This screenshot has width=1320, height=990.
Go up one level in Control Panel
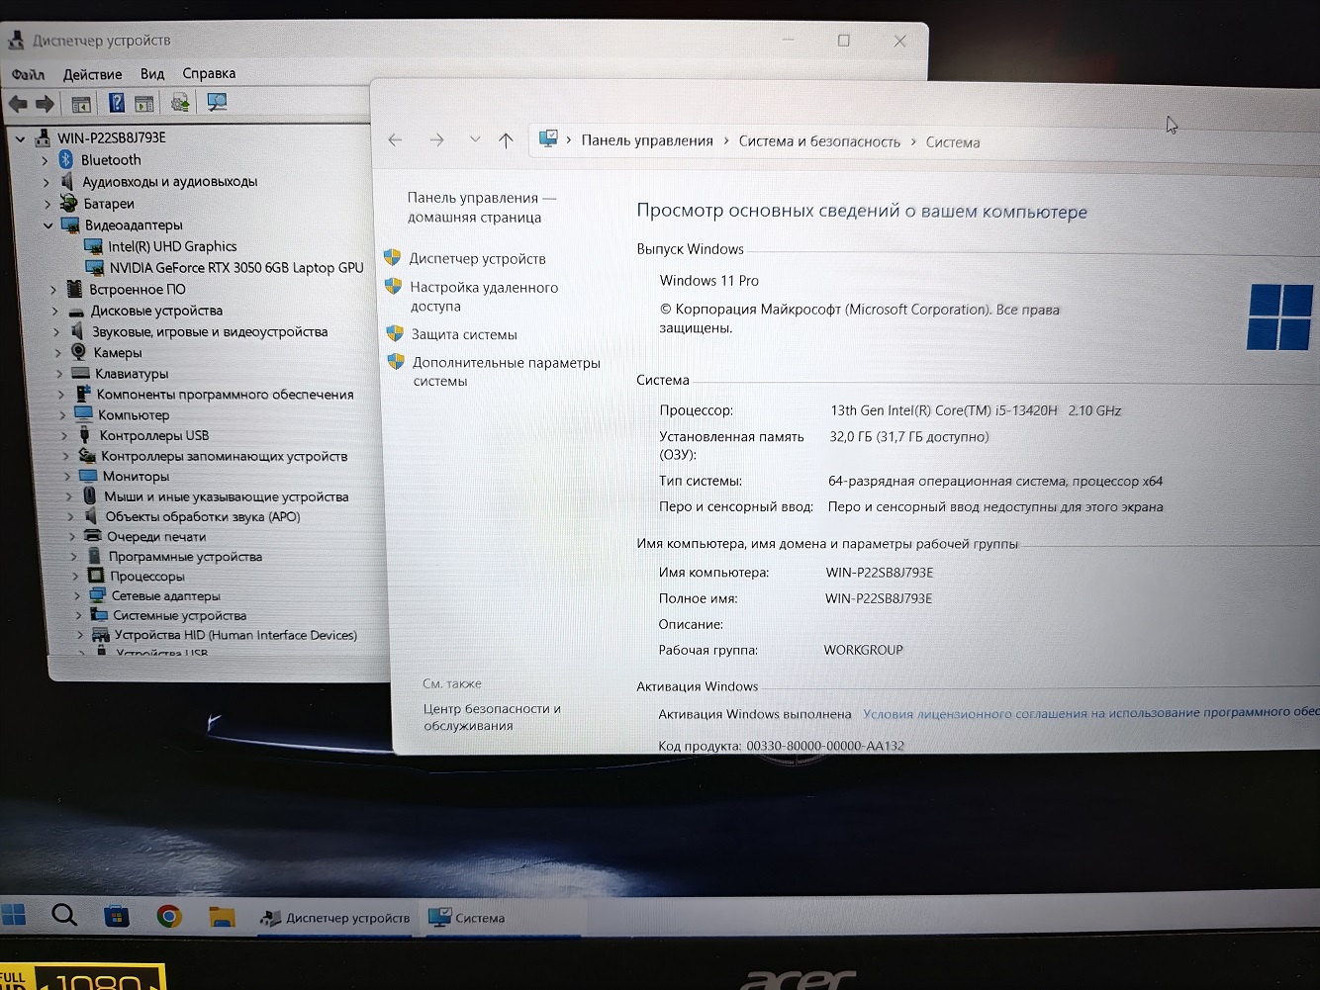click(x=506, y=140)
